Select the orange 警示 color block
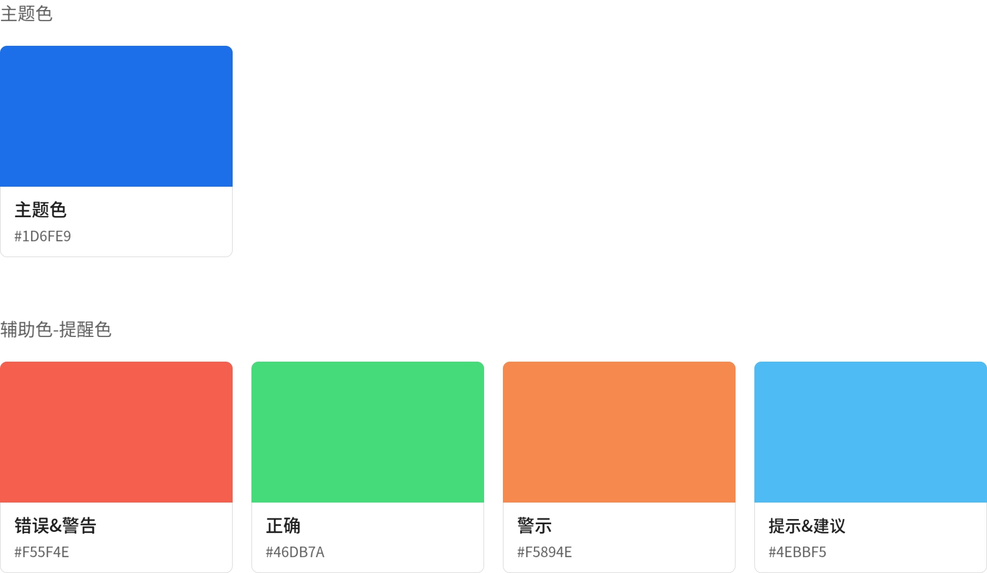 (619, 432)
